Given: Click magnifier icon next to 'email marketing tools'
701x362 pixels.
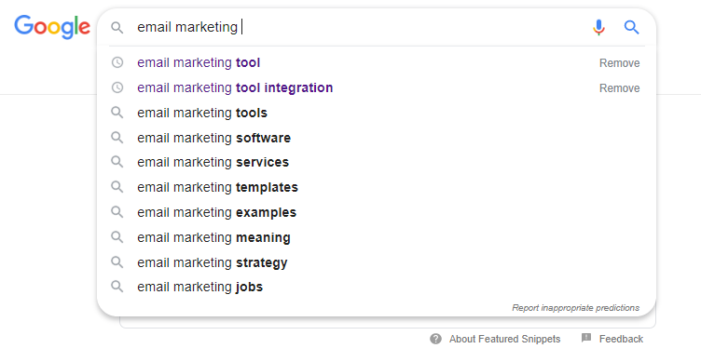Looking at the screenshot, I should [x=117, y=113].
